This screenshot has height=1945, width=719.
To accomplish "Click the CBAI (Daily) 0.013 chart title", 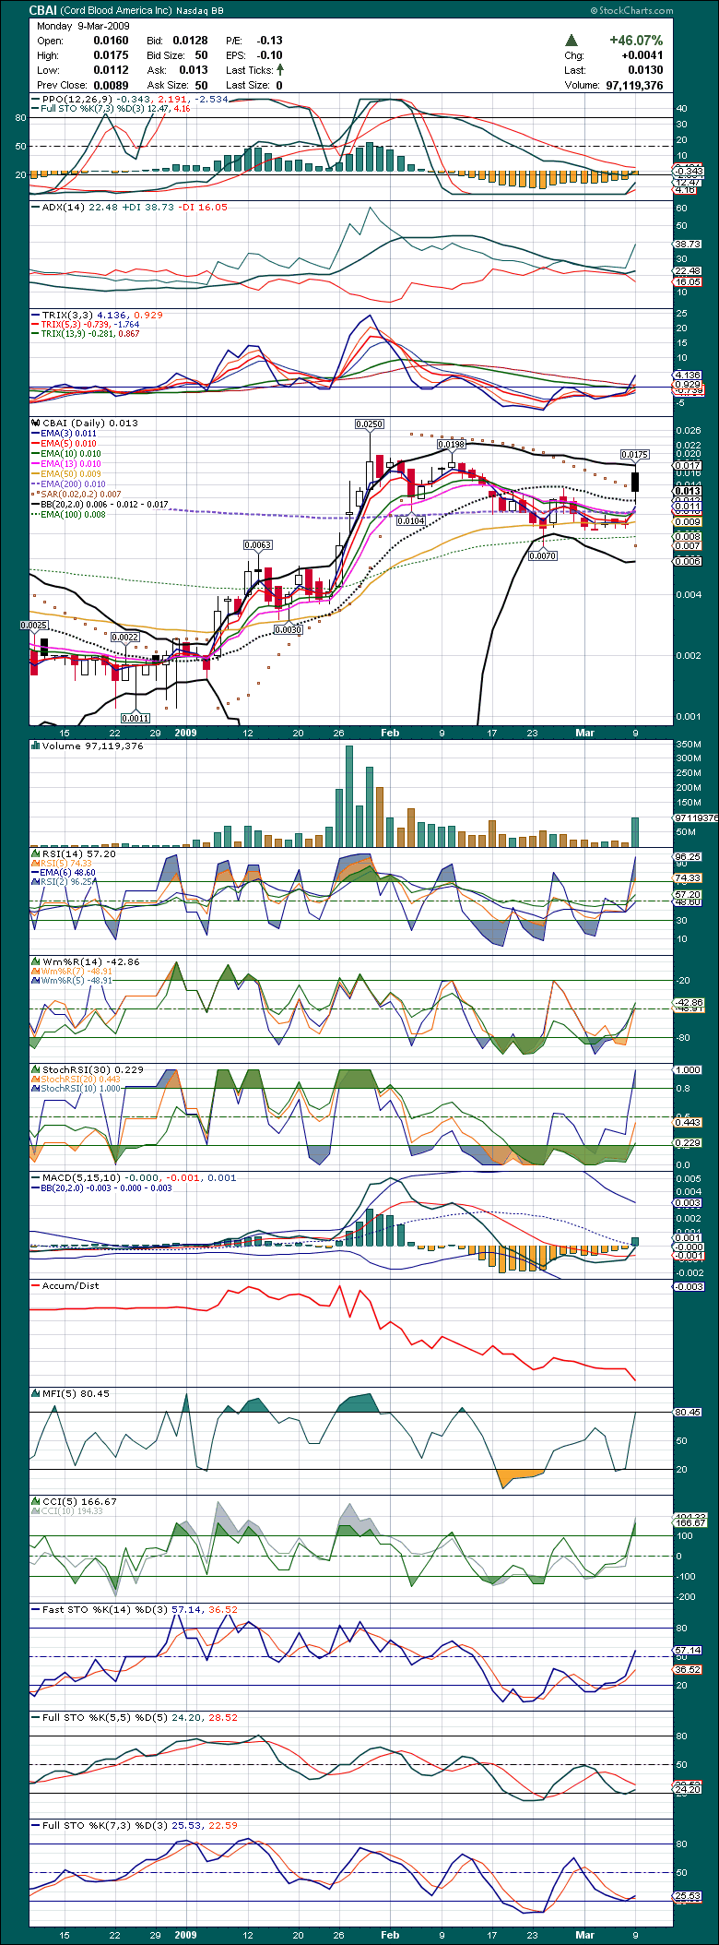I will 90,423.
